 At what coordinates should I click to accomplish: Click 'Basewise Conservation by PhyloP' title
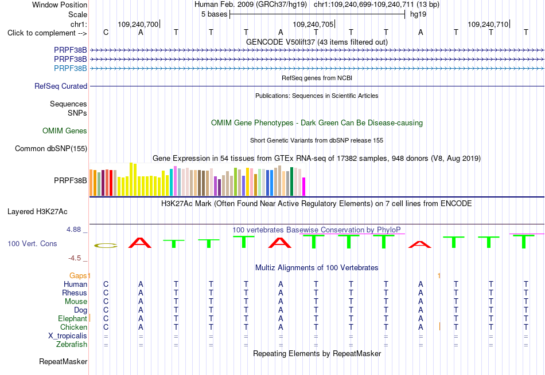pyautogui.click(x=317, y=230)
